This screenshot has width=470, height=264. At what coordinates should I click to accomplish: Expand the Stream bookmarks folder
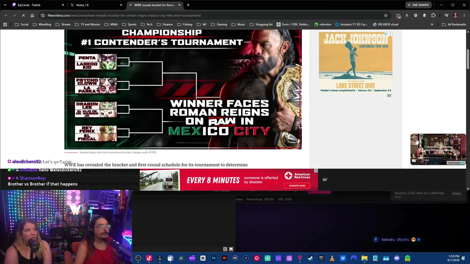(63, 25)
